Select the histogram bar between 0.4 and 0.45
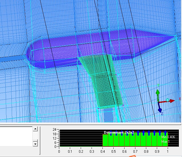 (x=105, y=140)
